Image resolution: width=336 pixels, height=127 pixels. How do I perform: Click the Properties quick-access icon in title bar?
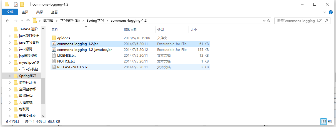(x=16, y=4)
